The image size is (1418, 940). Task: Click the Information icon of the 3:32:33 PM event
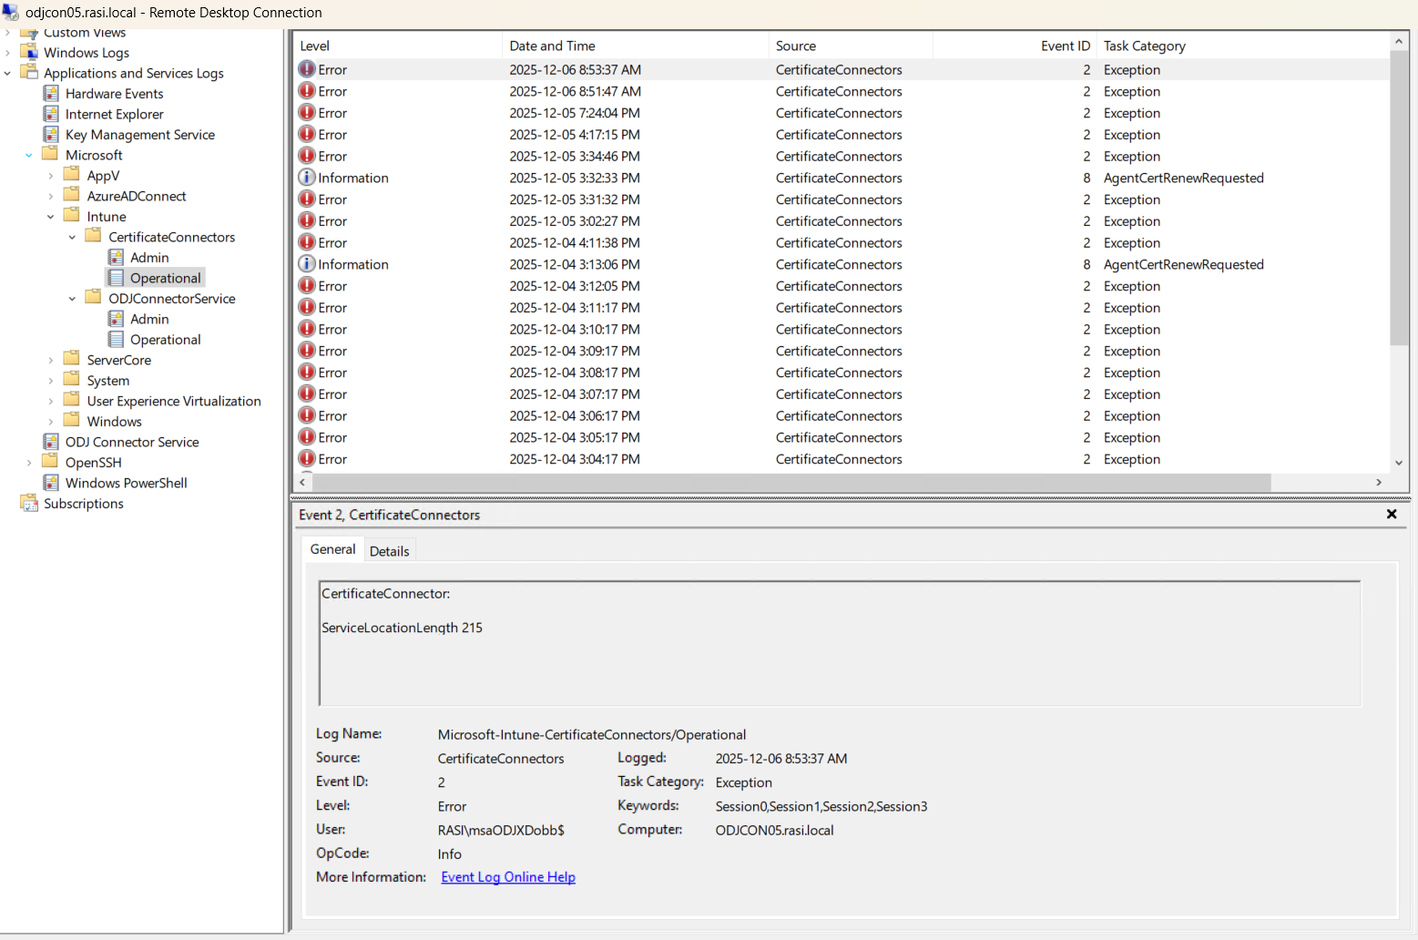click(x=307, y=178)
